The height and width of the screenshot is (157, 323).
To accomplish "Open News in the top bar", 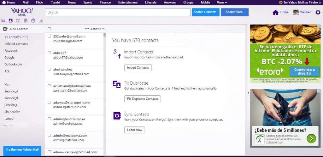I will pyautogui.click(x=72, y=3).
